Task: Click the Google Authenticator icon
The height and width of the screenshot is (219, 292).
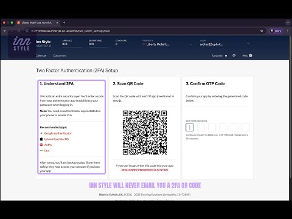Action: tap(41, 133)
